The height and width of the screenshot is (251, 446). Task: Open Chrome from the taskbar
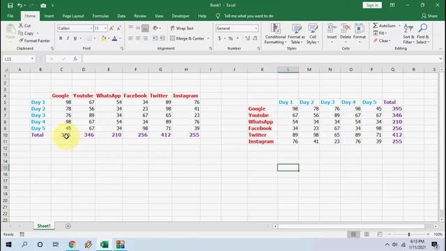click(x=72, y=245)
